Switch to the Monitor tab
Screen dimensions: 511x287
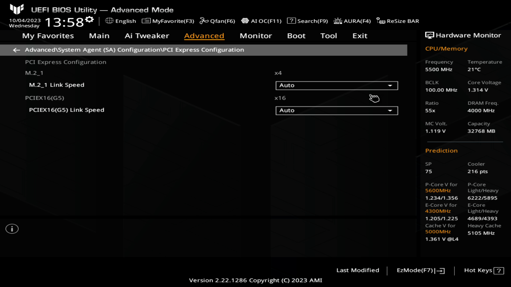coord(256,36)
